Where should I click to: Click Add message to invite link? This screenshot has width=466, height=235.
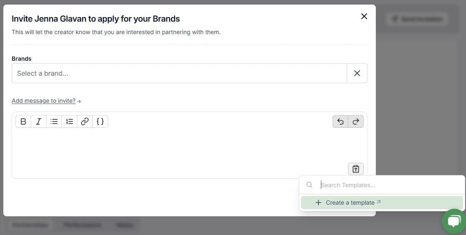click(x=44, y=101)
